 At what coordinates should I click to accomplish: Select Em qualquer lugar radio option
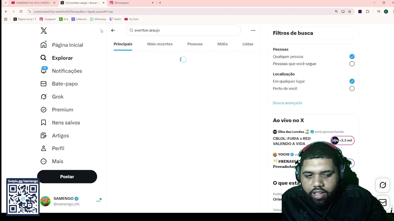pyautogui.click(x=352, y=81)
